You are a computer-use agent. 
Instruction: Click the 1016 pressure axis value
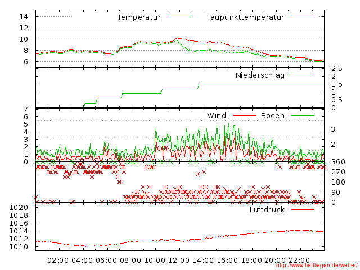click(19, 223)
